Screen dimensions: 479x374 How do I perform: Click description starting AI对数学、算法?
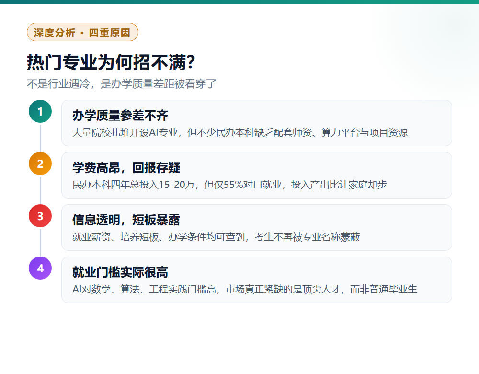click(244, 289)
